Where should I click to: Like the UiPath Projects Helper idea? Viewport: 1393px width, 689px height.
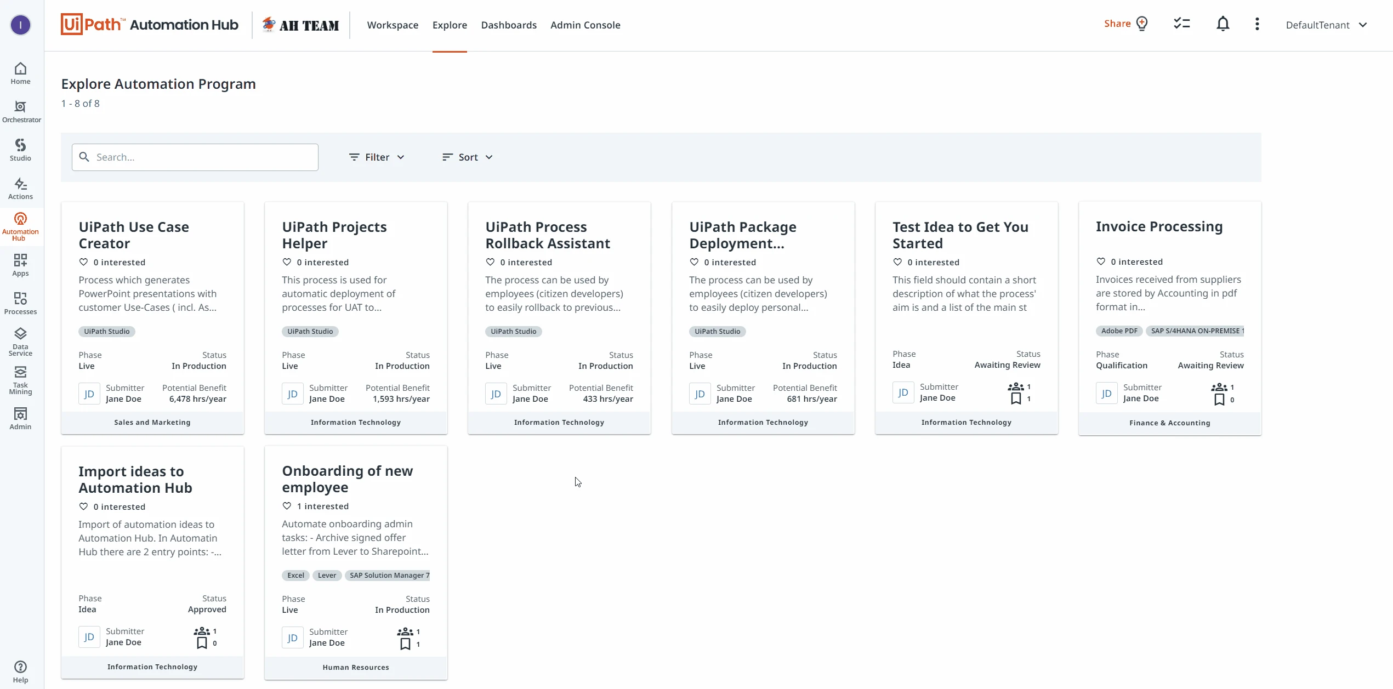coord(287,262)
